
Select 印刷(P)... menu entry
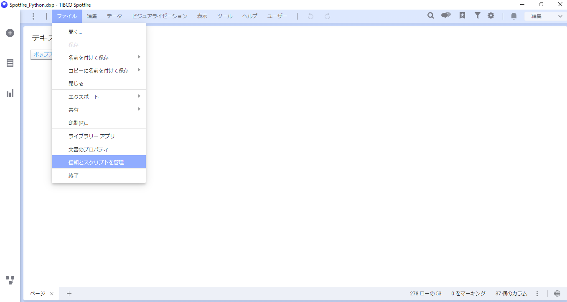pyautogui.click(x=99, y=123)
